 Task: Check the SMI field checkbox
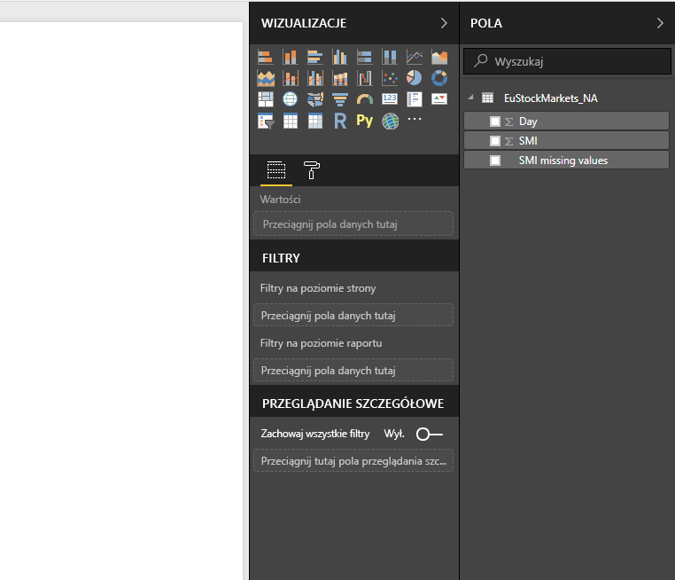[495, 141]
